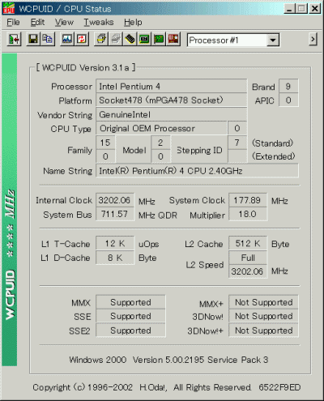
Task: Click the L2 Speed 'Full' field
Action: tap(248, 258)
